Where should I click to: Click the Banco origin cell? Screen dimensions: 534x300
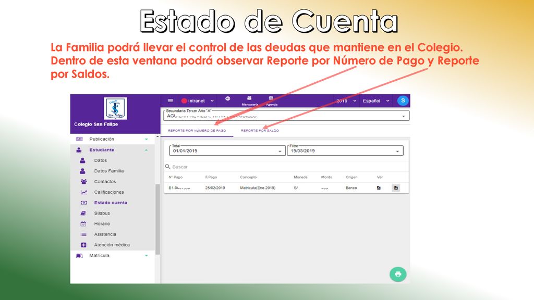[x=351, y=187]
